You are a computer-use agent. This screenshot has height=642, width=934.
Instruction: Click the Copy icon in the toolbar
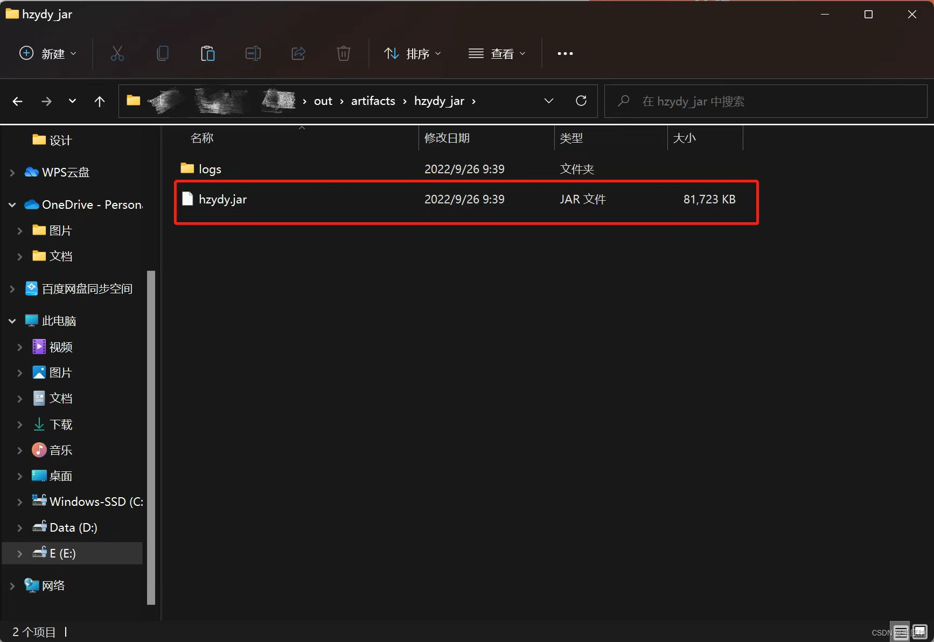tap(163, 53)
